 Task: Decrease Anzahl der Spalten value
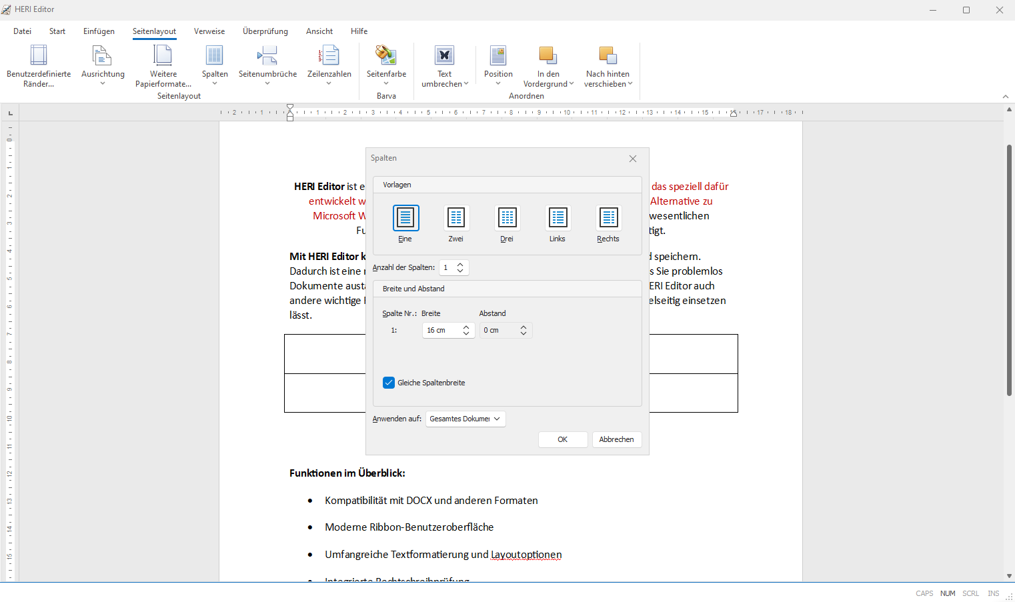pos(460,271)
